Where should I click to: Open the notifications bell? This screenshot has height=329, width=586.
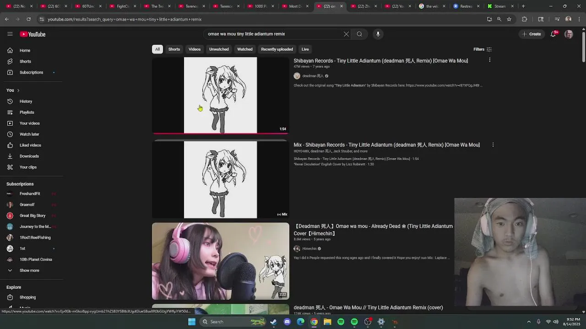[x=553, y=34]
